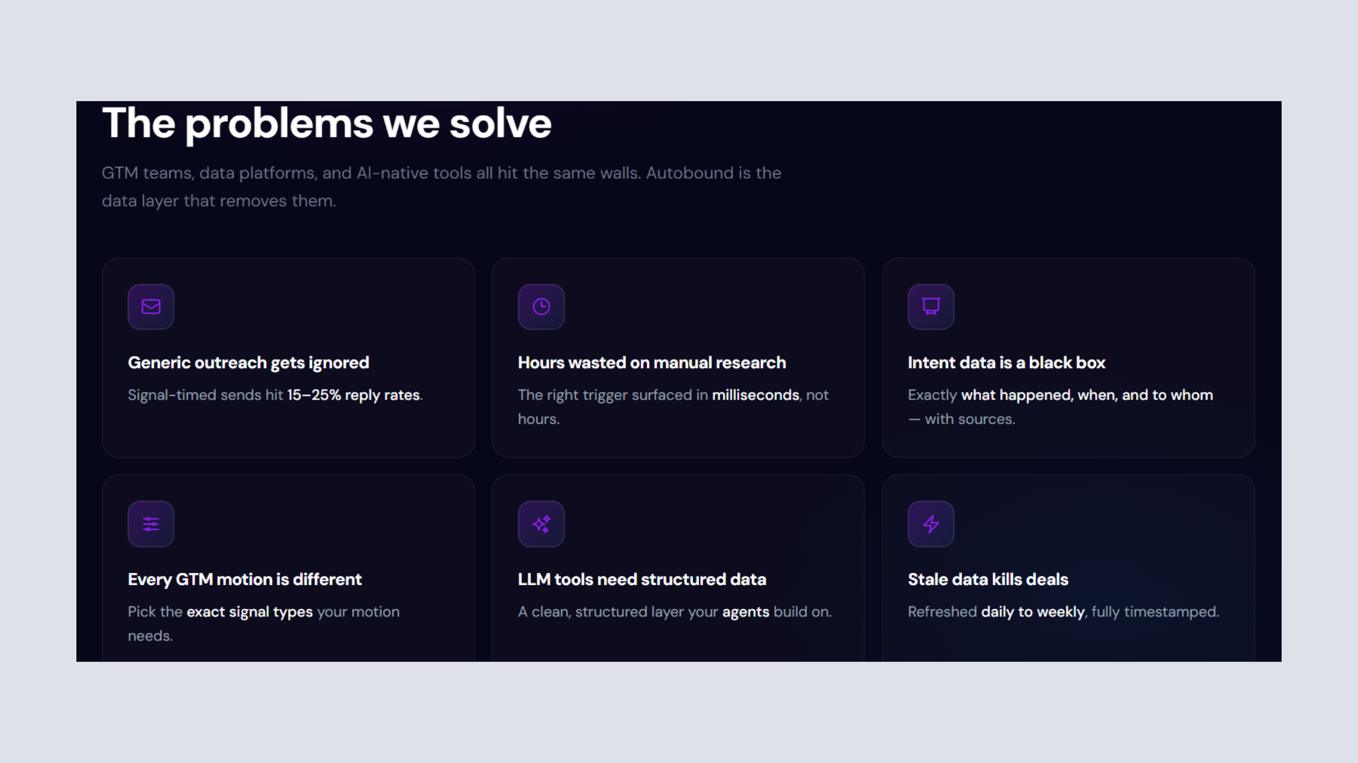Click the lightning bolt icon above Stale data
The image size is (1358, 763).
tap(931, 524)
